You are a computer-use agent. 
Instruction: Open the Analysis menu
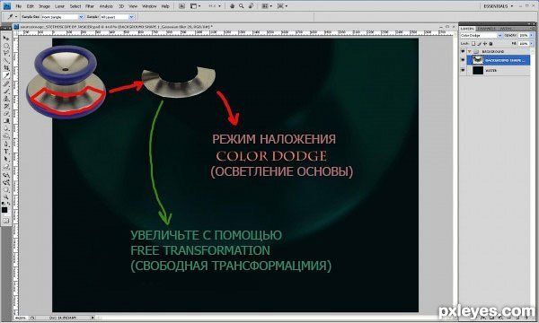[106, 6]
